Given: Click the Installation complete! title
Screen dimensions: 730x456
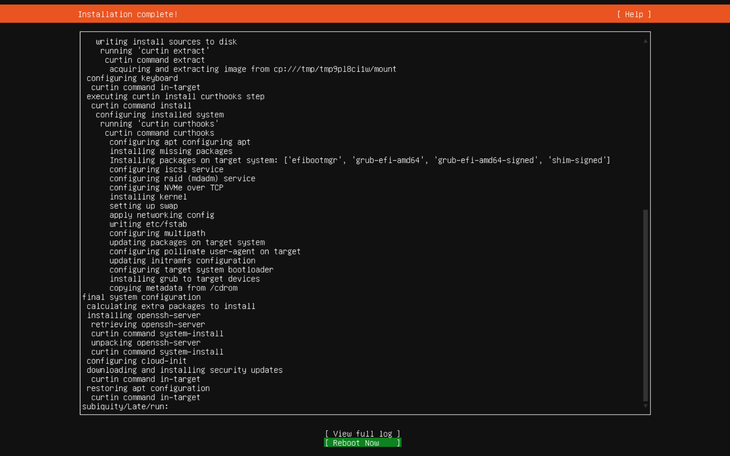Looking at the screenshot, I should pyautogui.click(x=128, y=14).
